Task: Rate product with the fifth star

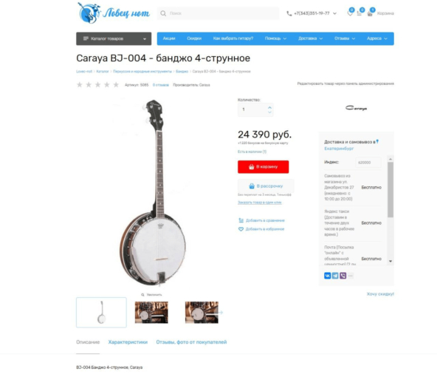Action: pos(116,84)
